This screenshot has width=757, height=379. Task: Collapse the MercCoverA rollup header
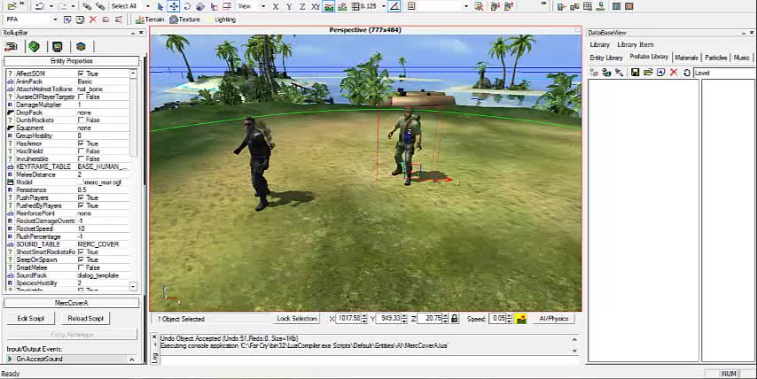click(72, 304)
